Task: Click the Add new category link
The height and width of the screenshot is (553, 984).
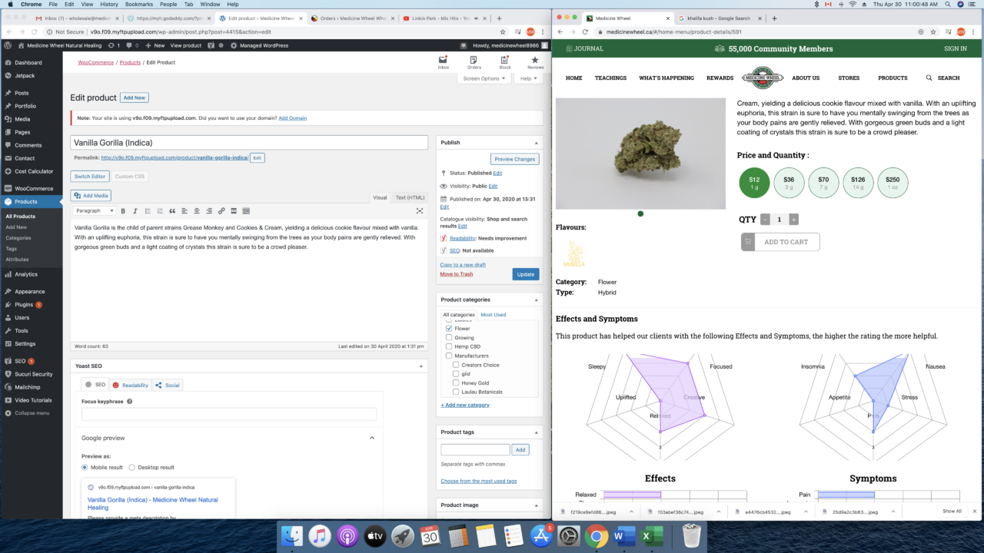Action: click(465, 405)
